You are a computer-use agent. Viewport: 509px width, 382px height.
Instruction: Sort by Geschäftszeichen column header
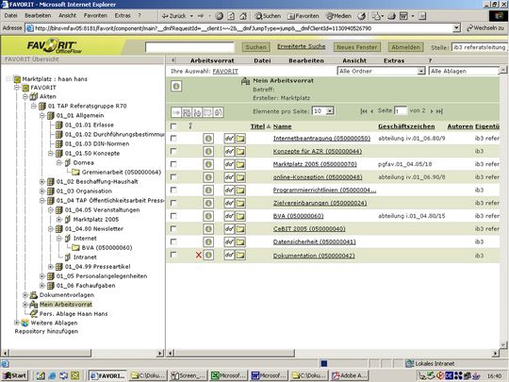[406, 126]
